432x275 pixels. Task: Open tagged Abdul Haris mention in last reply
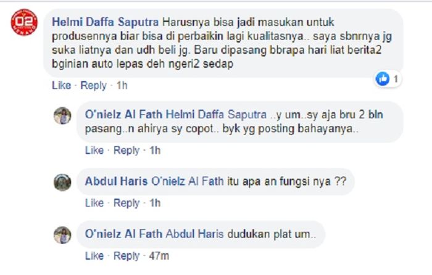pos(195,234)
